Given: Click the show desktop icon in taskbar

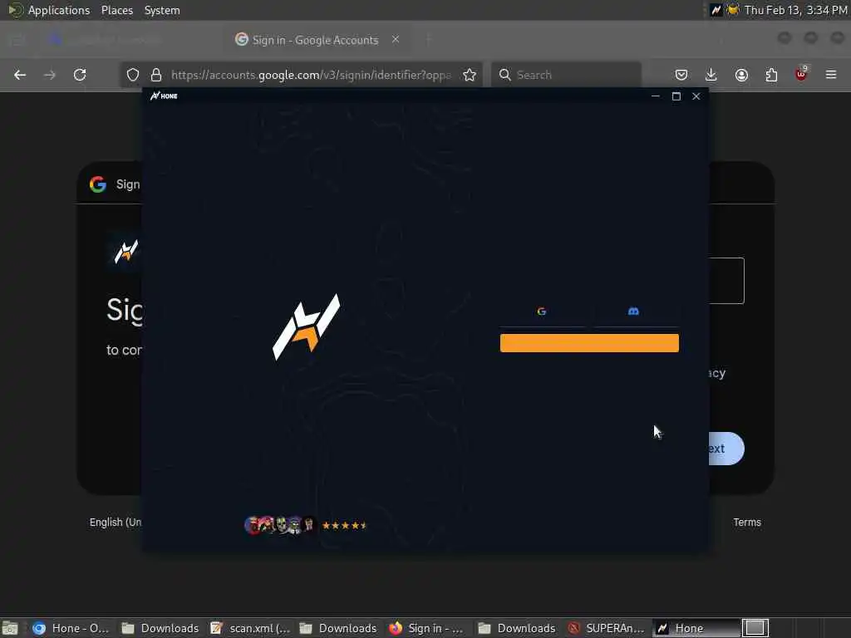Looking at the screenshot, I should [x=10, y=628].
